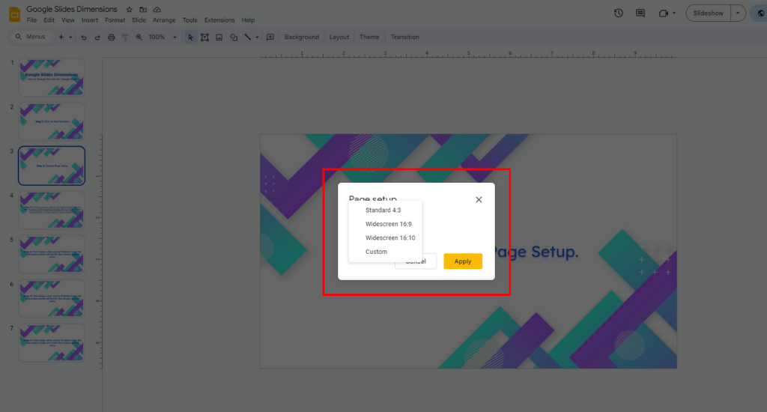Select Widescreen 16:10 aspect ratio
This screenshot has height=412, width=767.
click(x=389, y=238)
